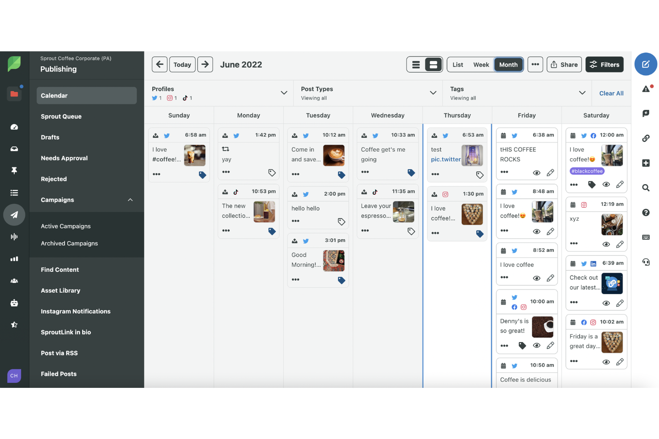The width and height of the screenshot is (659, 439).
Task: Expand the Tags filter dropdown
Action: point(582,93)
